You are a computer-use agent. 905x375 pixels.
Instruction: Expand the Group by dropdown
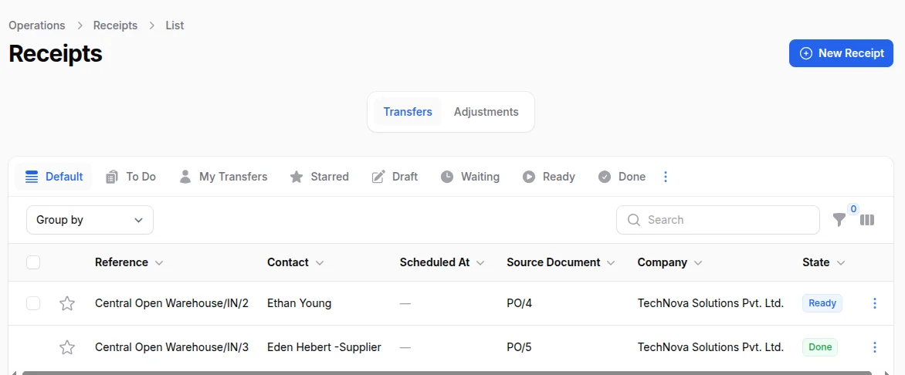pos(90,220)
